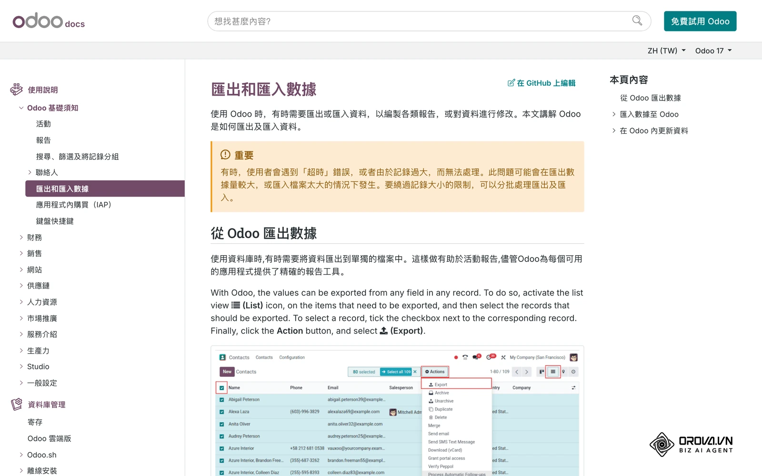Jump to 從 Odoo 匯出數據 section
Image resolution: width=762 pixels, height=476 pixels.
pyautogui.click(x=650, y=98)
